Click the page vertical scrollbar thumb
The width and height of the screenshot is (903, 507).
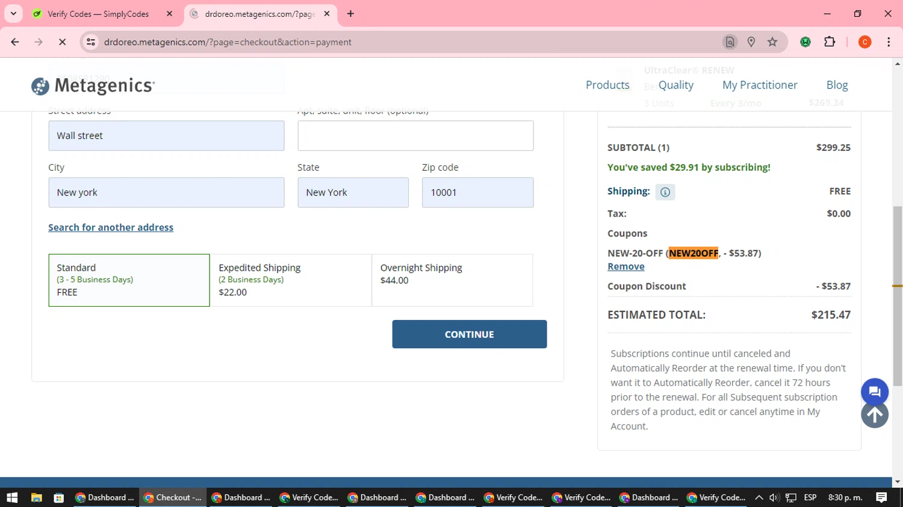(898, 295)
